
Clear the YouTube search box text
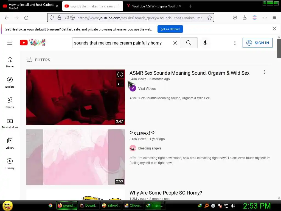point(175,43)
